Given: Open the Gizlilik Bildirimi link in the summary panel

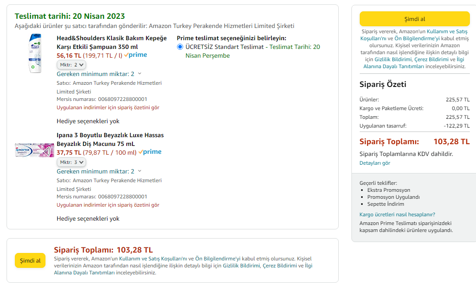Looking at the screenshot, I should tap(393, 59).
